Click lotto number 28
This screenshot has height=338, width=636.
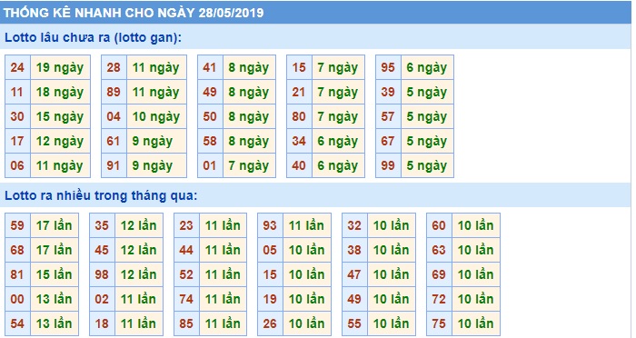114,67
